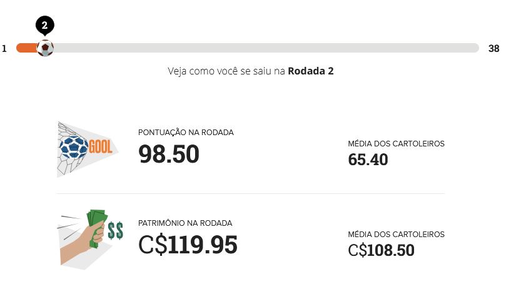Screen dimensions: 521x284
Task: Click 'MÉDIA DOS CARTOLEIROS' label beside score
Action: point(396,144)
